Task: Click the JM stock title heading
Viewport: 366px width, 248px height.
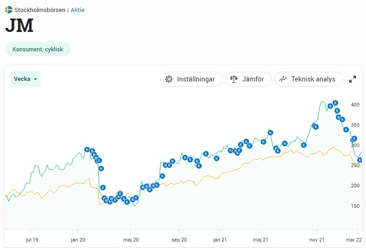Action: pyautogui.click(x=19, y=26)
